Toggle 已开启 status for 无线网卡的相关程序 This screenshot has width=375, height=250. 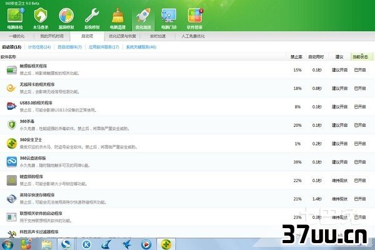[x=360, y=88]
